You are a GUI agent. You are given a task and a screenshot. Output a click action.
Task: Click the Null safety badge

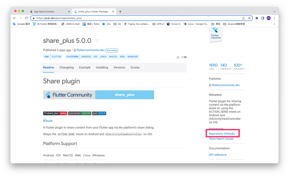[x=112, y=50]
